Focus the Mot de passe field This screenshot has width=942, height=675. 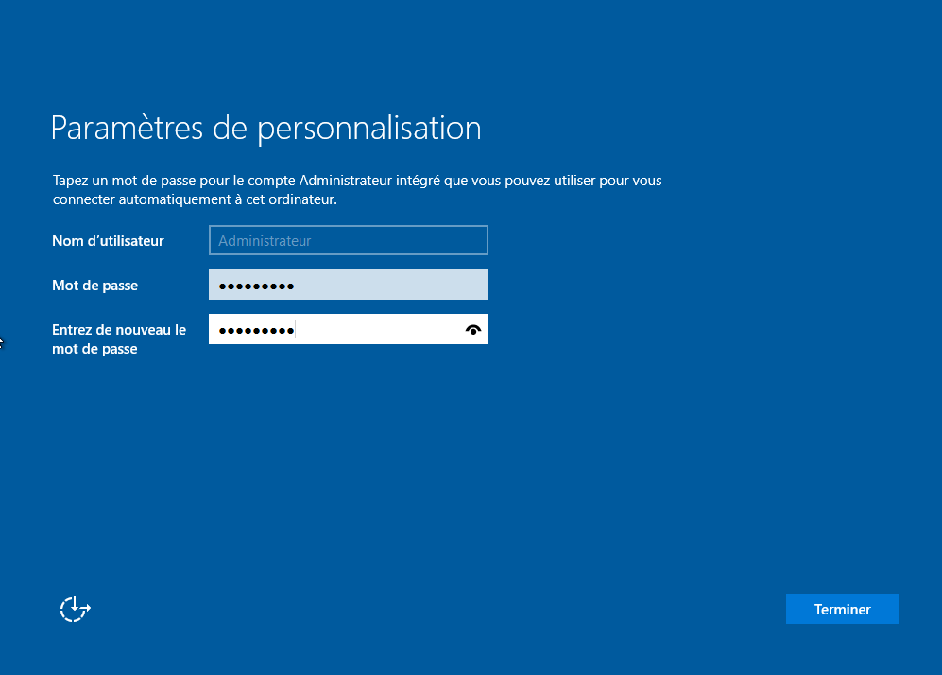coord(348,286)
